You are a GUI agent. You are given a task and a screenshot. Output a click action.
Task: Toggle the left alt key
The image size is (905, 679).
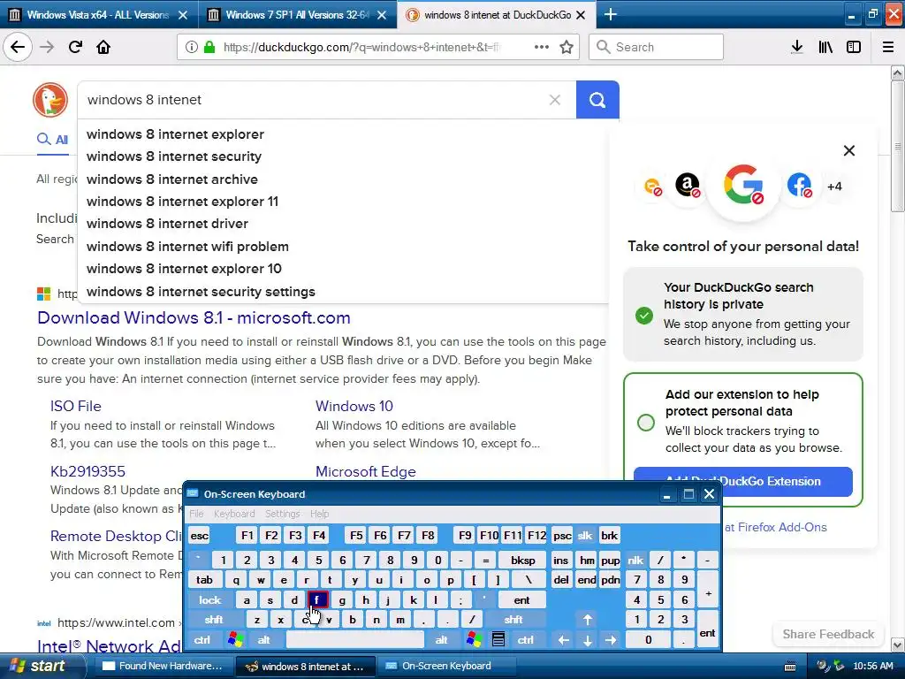263,640
